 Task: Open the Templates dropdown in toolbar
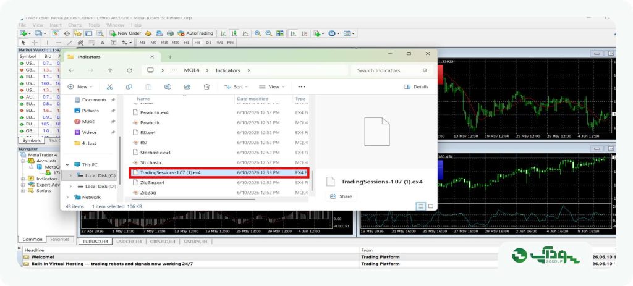tap(349, 33)
